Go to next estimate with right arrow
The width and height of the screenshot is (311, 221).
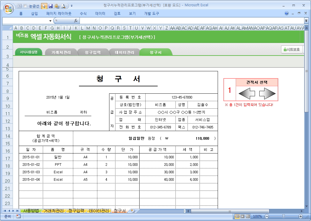267,94
